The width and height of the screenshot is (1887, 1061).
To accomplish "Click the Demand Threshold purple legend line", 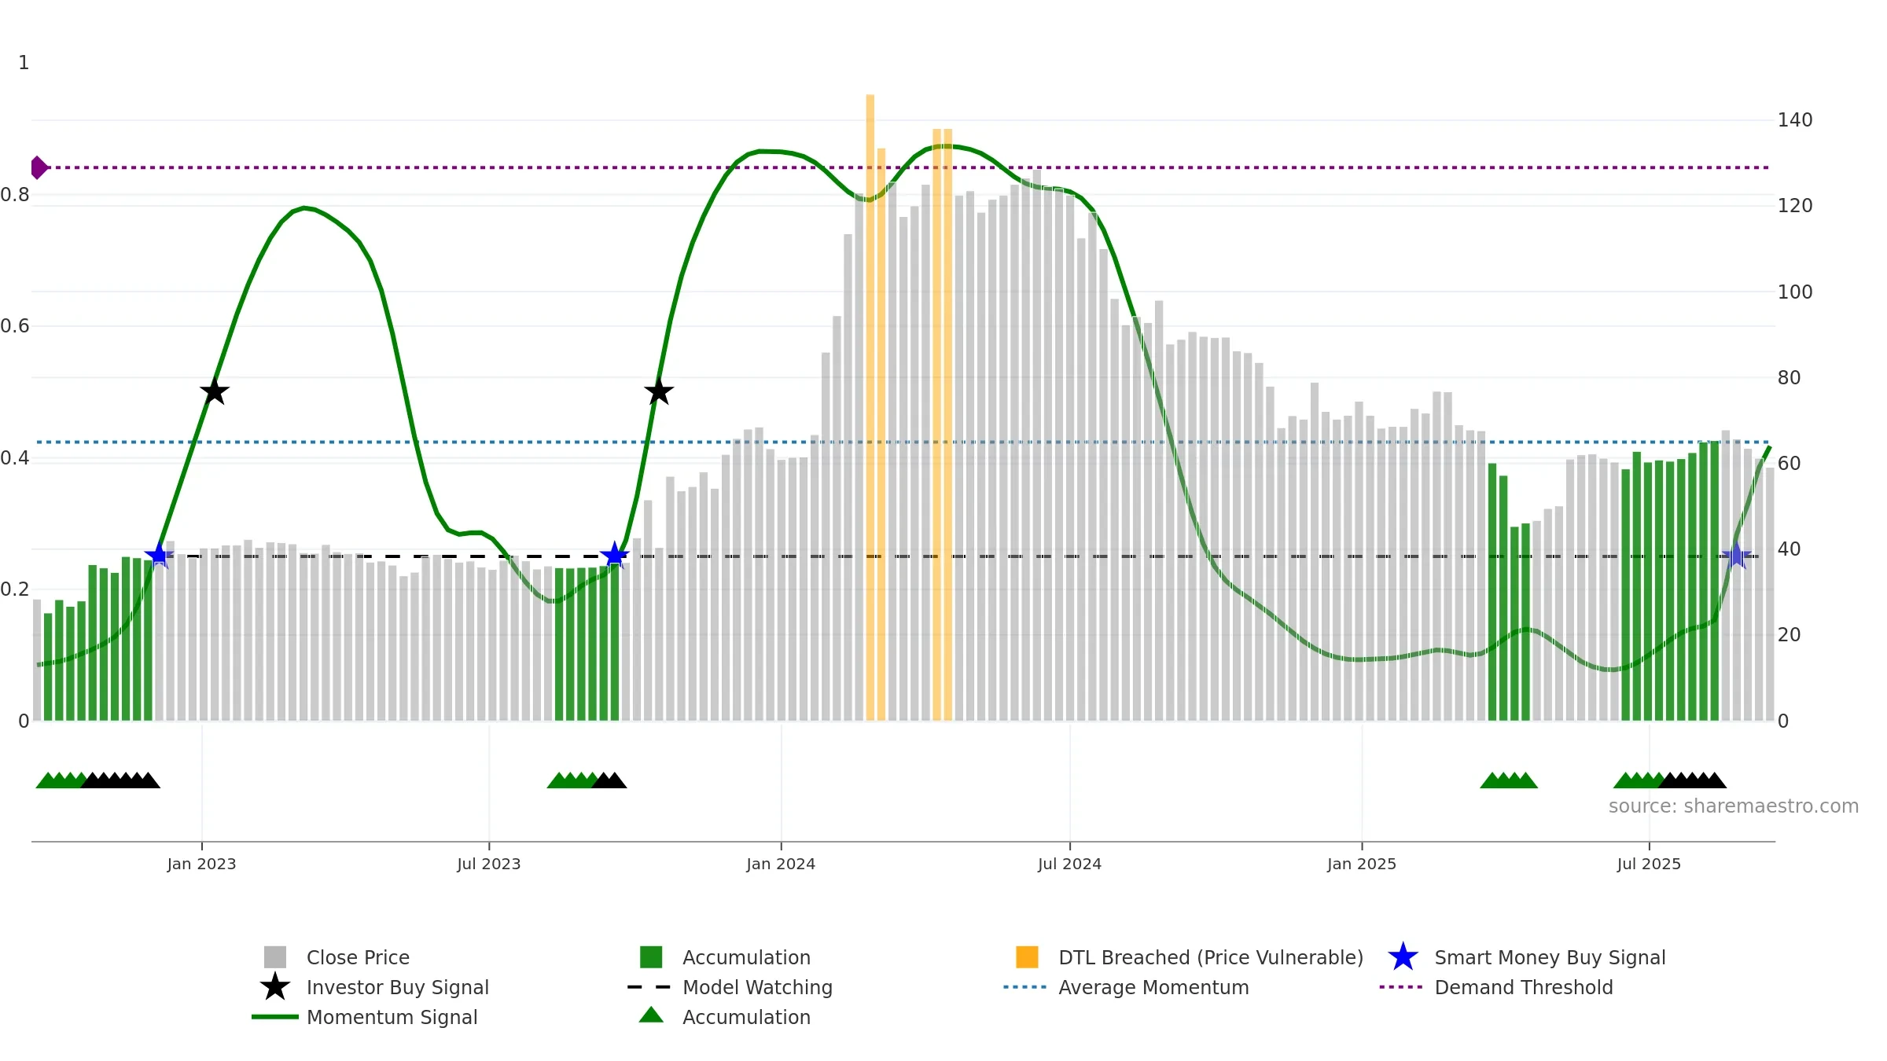I will [1401, 987].
